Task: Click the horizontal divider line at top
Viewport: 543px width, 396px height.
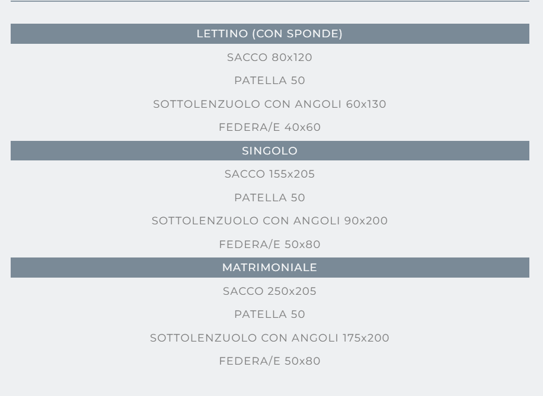Action: [270, 1]
